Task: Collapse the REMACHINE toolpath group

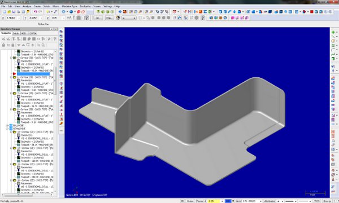Action: tap(8, 129)
